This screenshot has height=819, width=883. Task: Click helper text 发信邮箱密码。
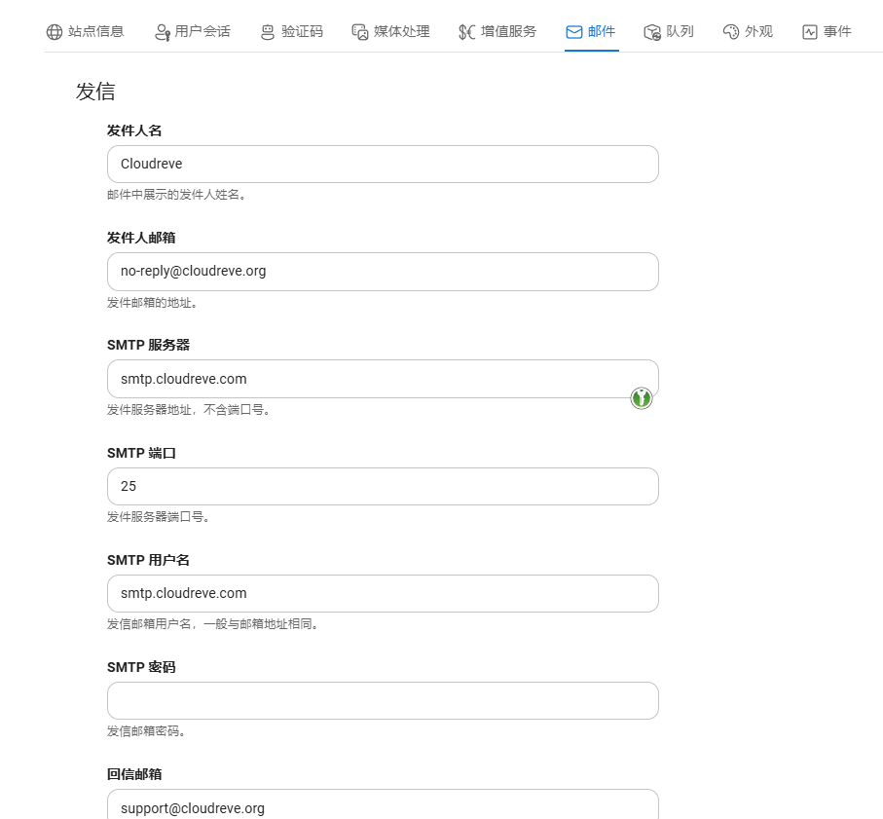(146, 731)
